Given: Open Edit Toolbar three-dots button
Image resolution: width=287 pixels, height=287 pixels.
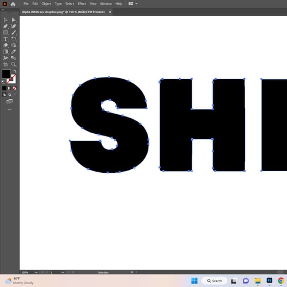Looking at the screenshot, I should (x=9, y=110).
